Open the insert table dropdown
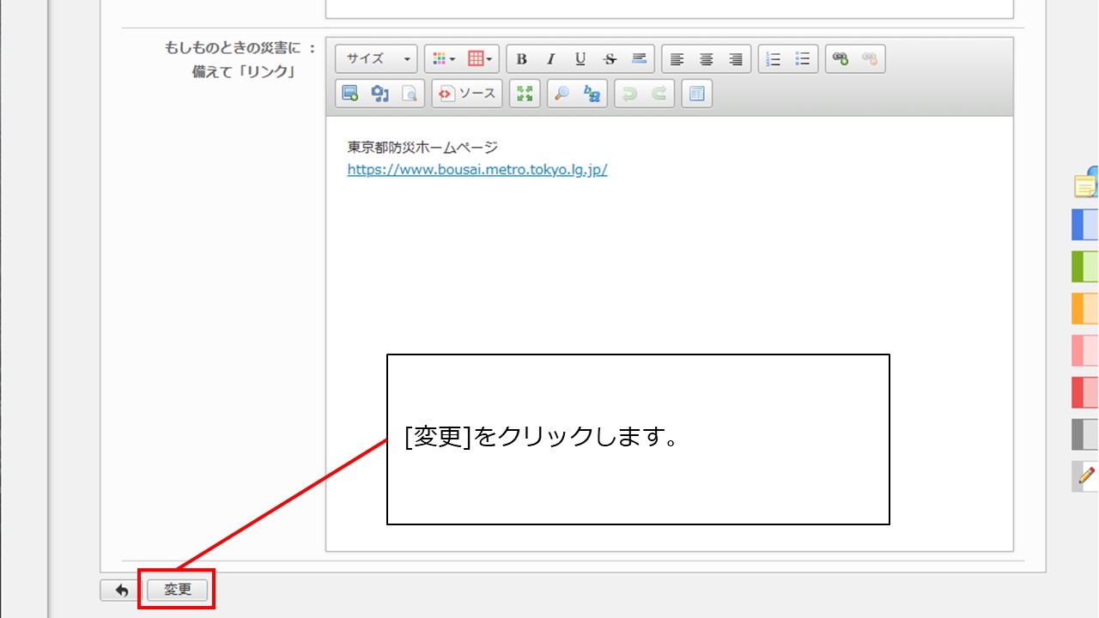1099x618 pixels. [x=481, y=59]
